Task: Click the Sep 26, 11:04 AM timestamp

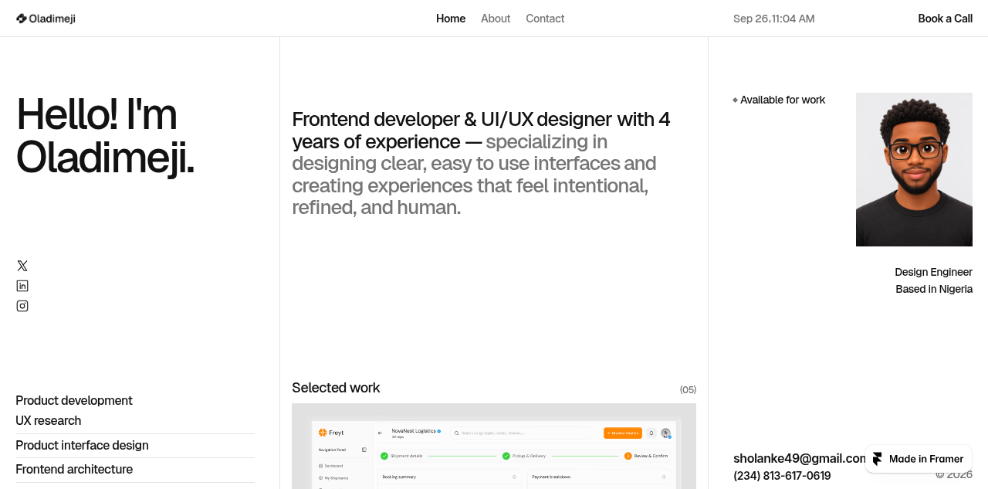Action: pos(774,19)
